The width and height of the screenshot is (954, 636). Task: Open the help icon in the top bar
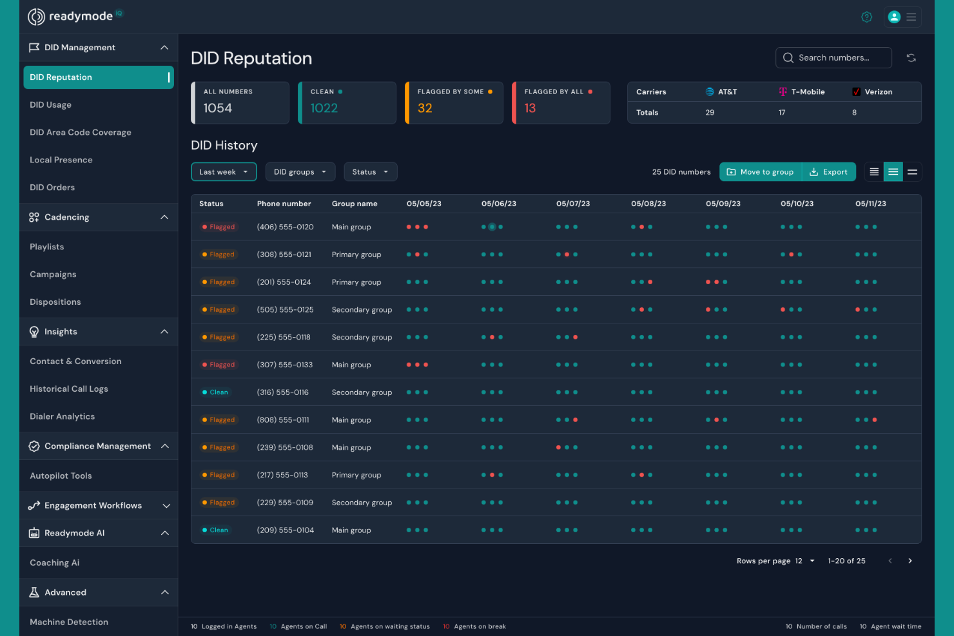tap(866, 17)
